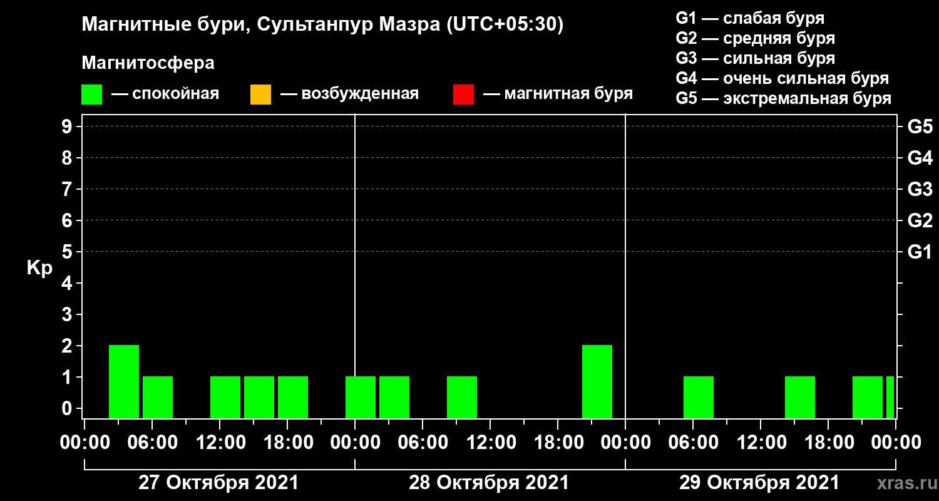Viewport: 939px width, 501px height.
Task: Click the '27 Октября 2021' date label
Action: click(x=218, y=483)
